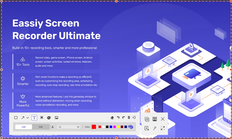Pin the screenshot to the screen
The image size is (232, 139).
[x=155, y=128]
